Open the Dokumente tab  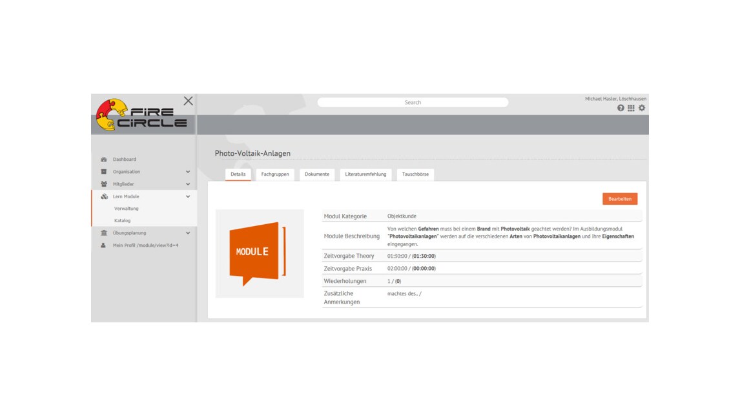[x=317, y=174]
